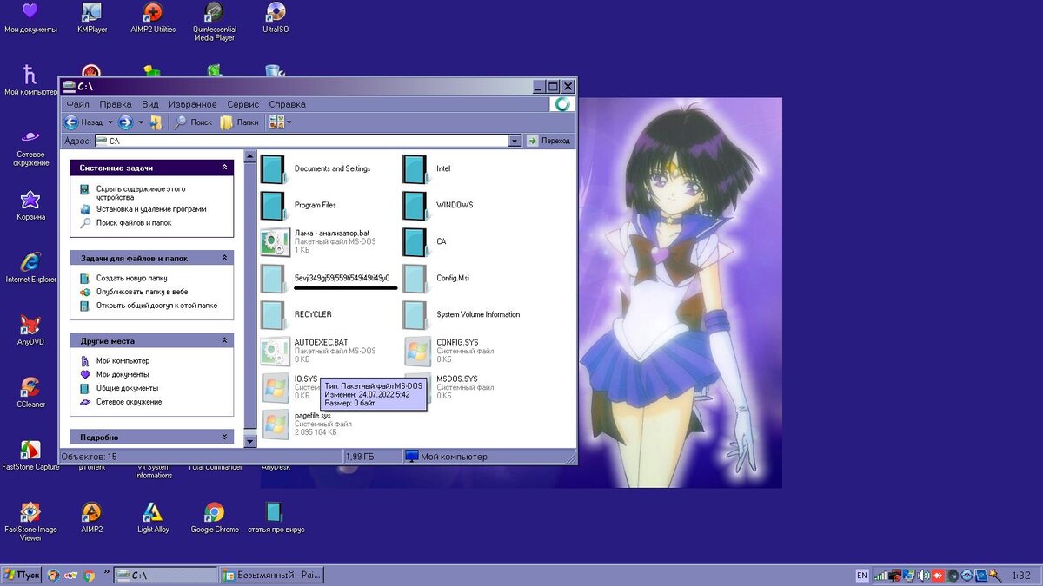Viewport: 1043px width, 586px height.
Task: Click the Переход go button
Action: pos(549,141)
